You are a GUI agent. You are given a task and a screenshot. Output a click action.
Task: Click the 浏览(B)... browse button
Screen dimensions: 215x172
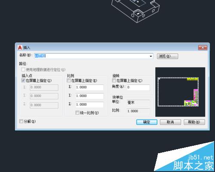(167, 56)
